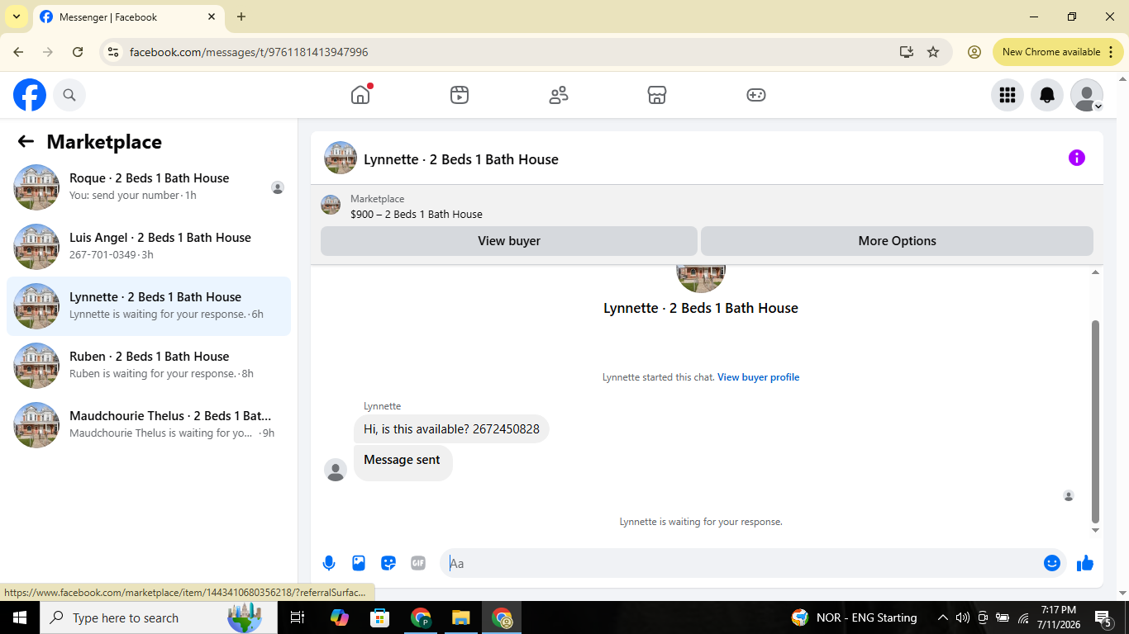Open the emoji picker smiley

coord(1051,563)
